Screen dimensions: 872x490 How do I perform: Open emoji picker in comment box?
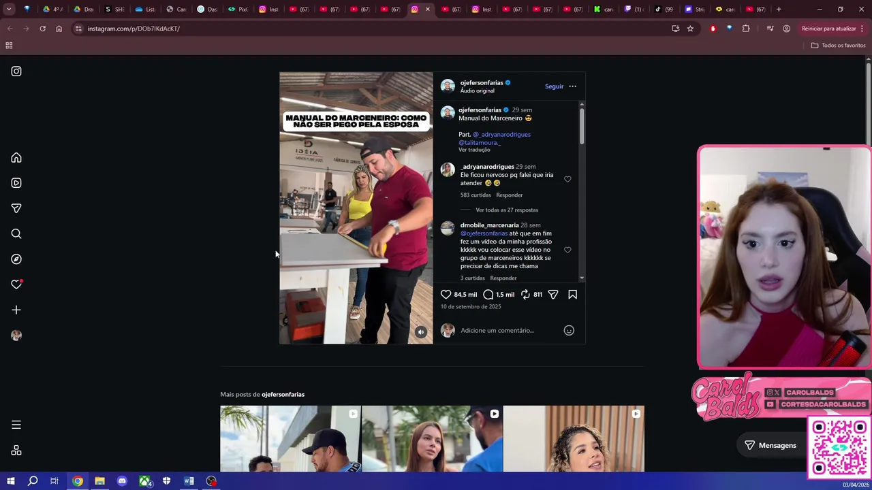pyautogui.click(x=569, y=331)
